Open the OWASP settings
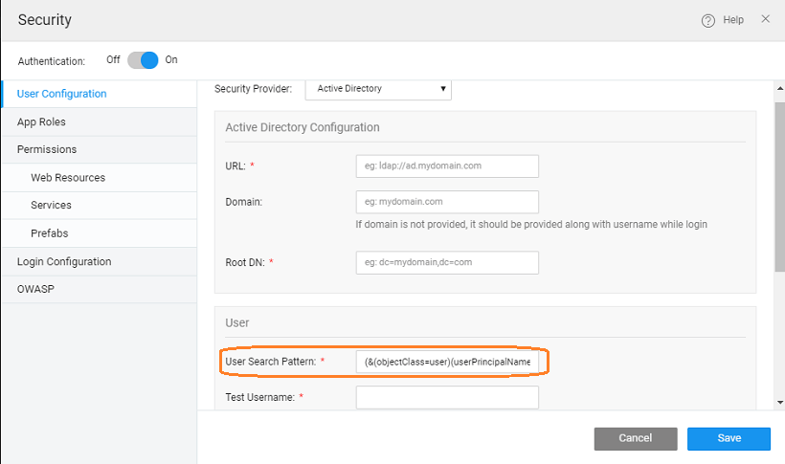Screen dimensions: 785x464 35,288
